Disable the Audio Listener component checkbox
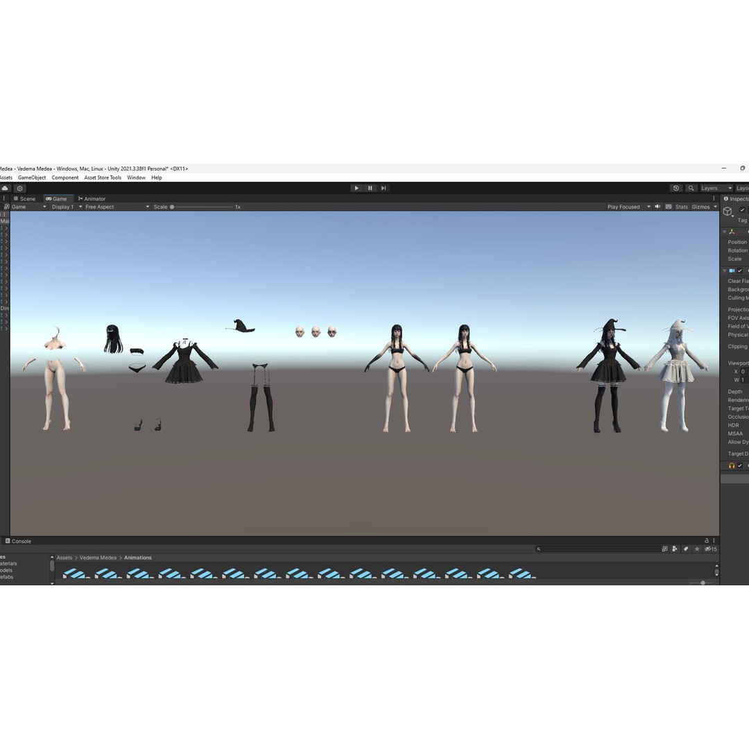Screen dimensions: 749x749 tap(741, 465)
